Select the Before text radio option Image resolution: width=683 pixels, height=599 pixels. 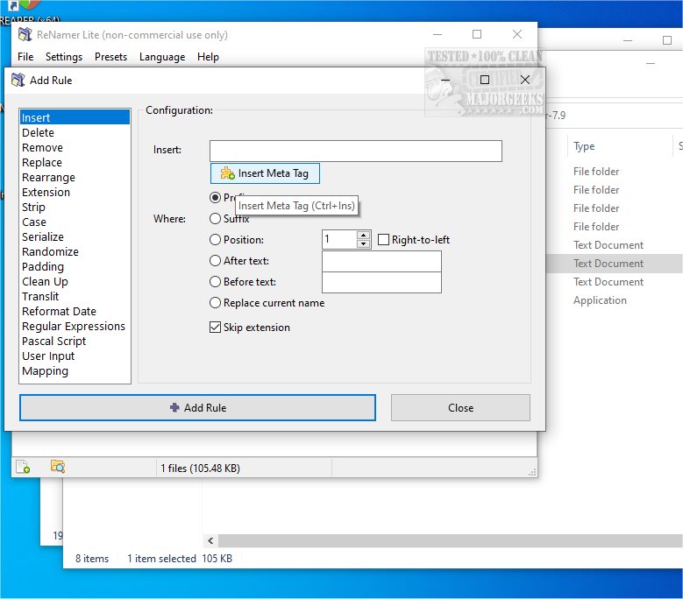tap(215, 282)
